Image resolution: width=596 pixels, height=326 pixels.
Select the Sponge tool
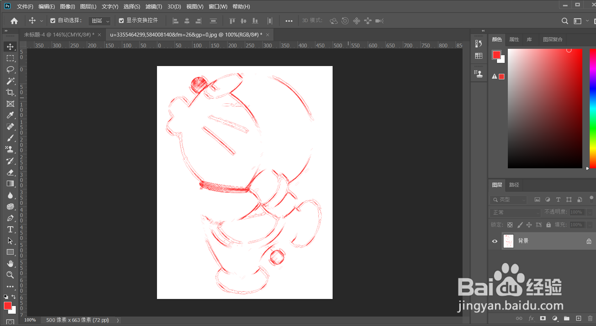point(10,207)
